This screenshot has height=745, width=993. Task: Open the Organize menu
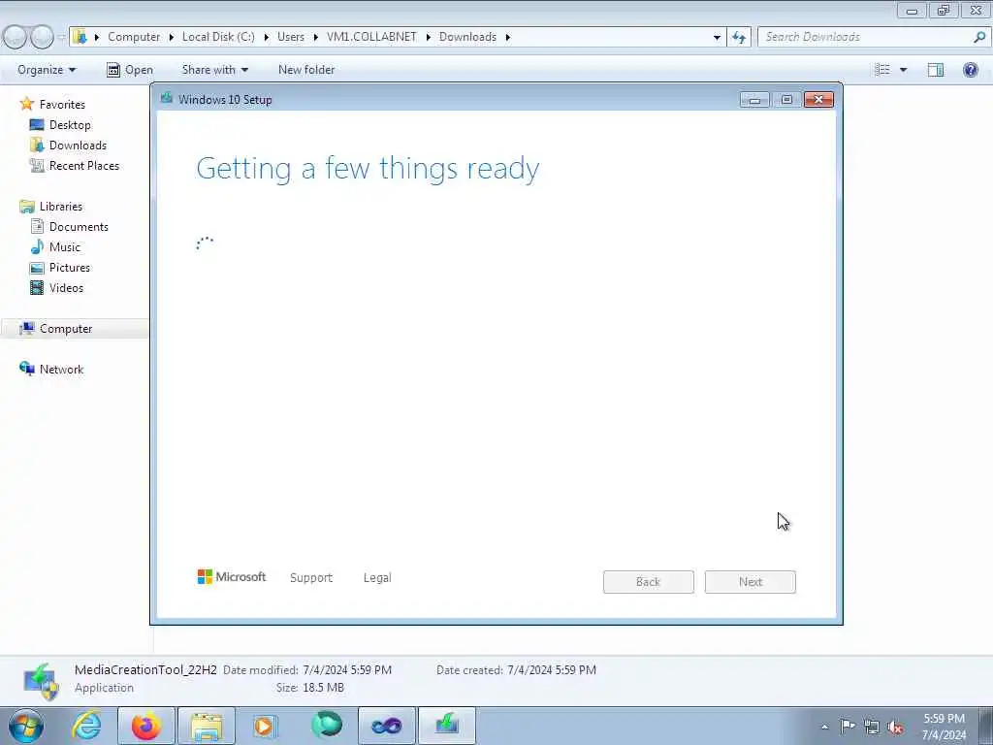click(47, 70)
